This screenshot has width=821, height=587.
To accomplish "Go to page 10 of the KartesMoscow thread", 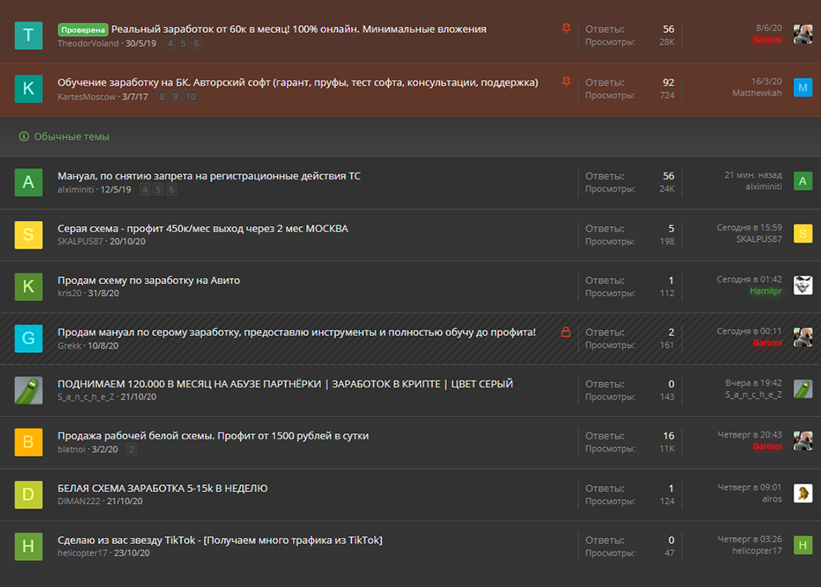I will (x=191, y=97).
